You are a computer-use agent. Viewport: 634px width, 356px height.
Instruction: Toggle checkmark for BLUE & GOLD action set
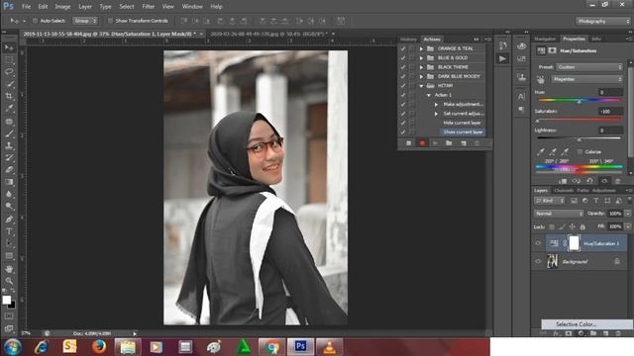pyautogui.click(x=403, y=57)
